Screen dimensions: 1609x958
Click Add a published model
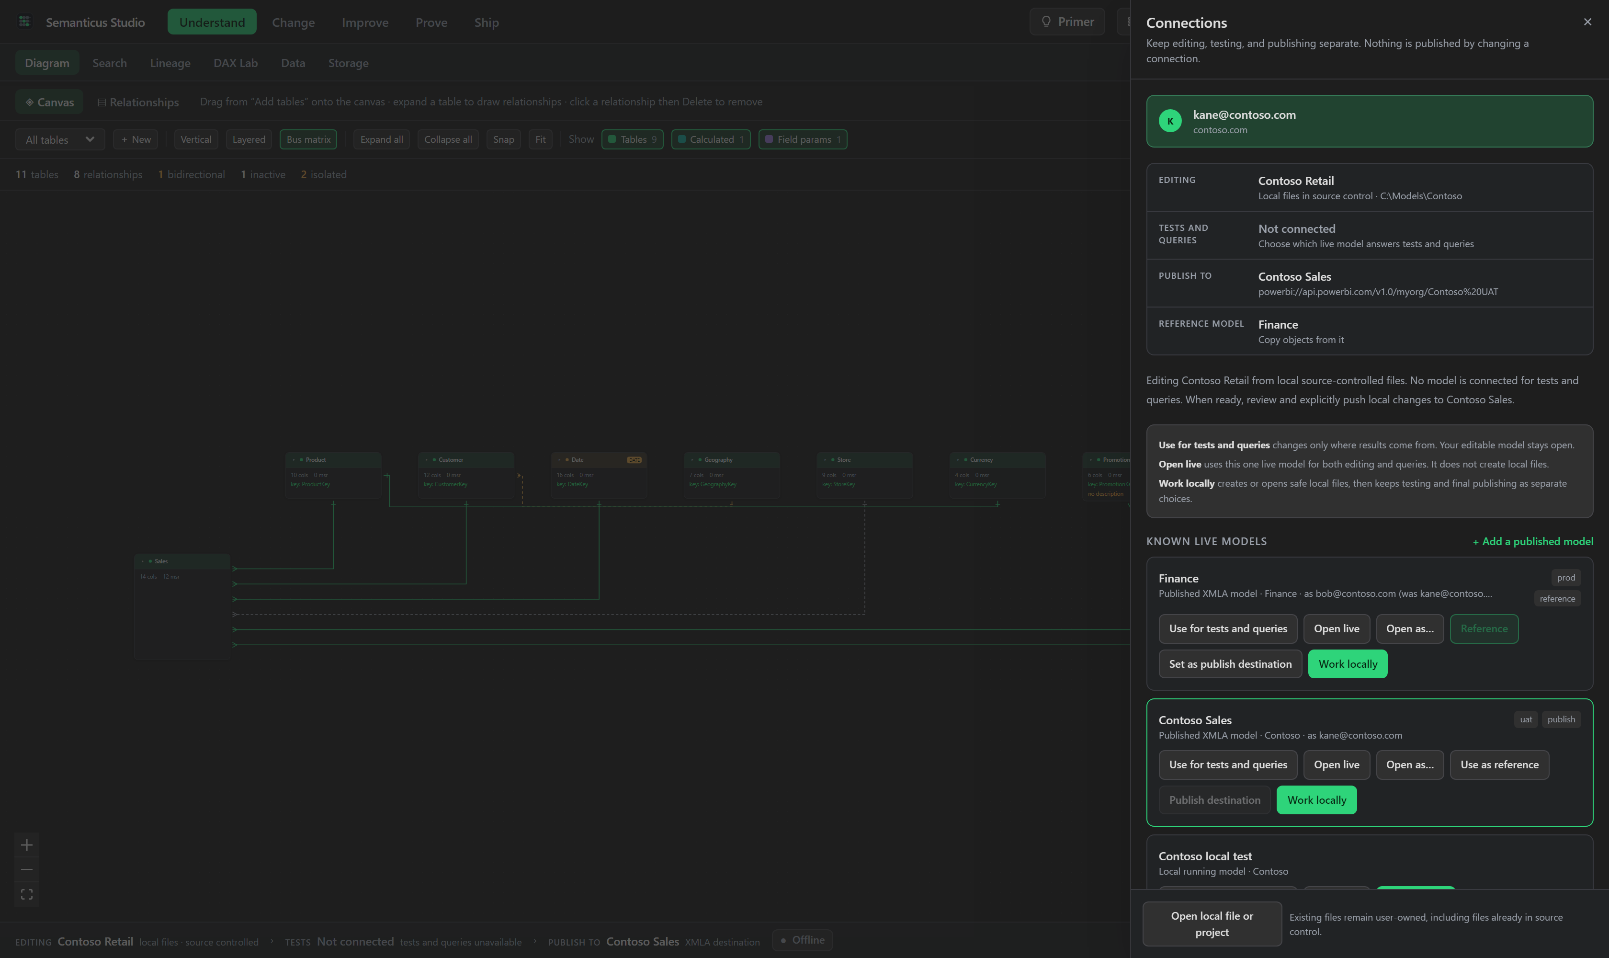1532,542
